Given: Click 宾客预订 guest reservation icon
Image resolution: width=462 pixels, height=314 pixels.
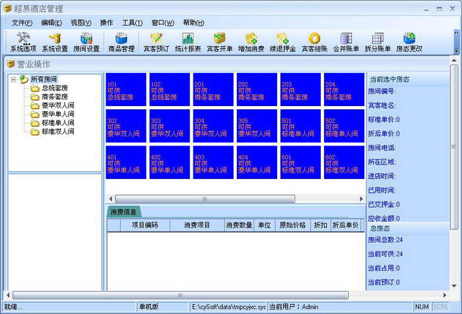Looking at the screenshot, I should pos(156,42).
